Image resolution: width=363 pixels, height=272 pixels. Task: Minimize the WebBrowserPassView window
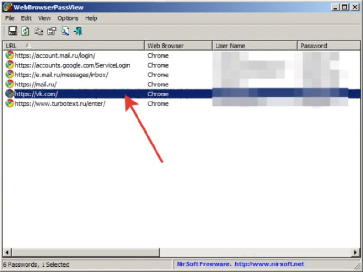click(335, 8)
